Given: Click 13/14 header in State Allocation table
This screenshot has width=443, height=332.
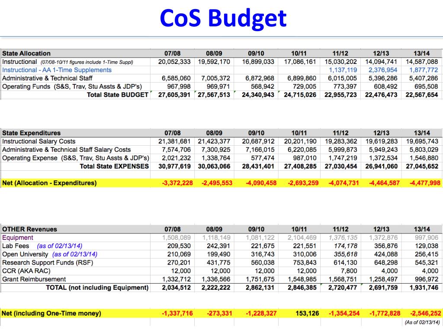Looking at the screenshot, I should [421, 53].
